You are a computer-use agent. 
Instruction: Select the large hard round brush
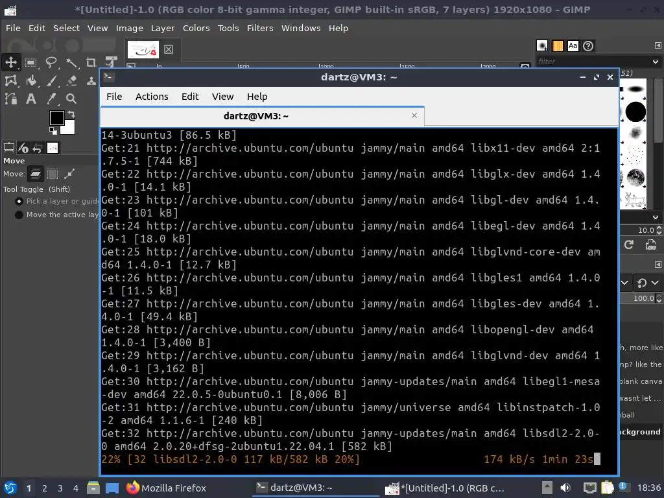point(635,112)
